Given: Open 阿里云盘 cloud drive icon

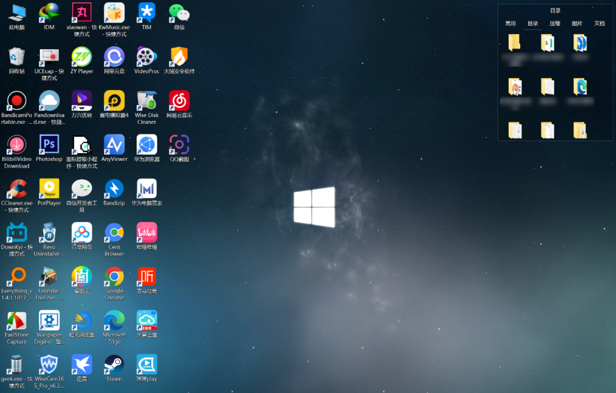Looking at the screenshot, I should [x=114, y=58].
